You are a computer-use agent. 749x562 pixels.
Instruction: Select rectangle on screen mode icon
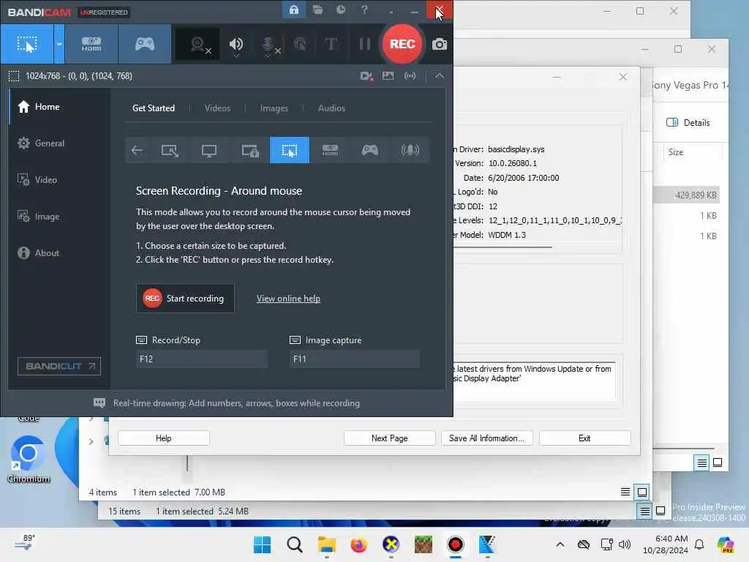click(x=170, y=150)
